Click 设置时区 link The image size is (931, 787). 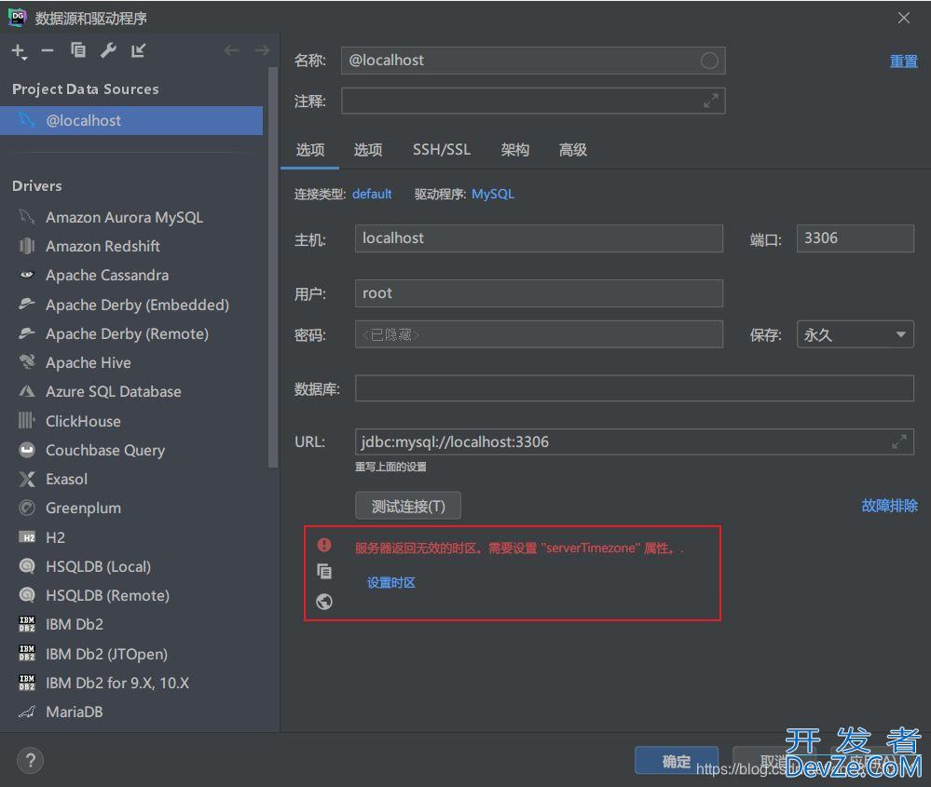(x=390, y=583)
